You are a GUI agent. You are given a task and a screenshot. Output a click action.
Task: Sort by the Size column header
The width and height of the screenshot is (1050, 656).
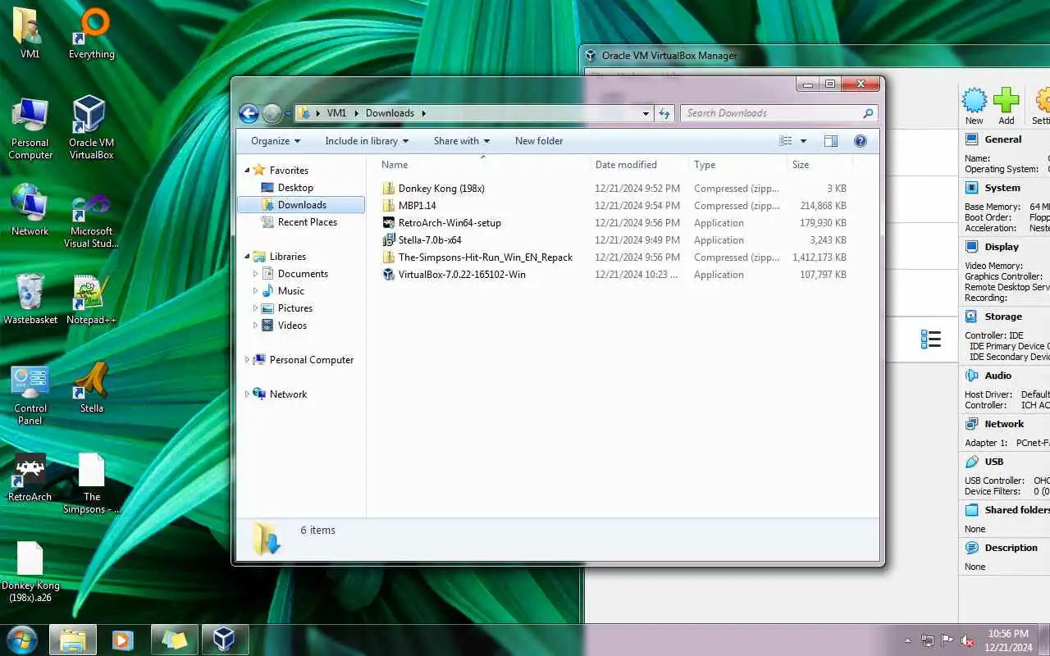[819, 165]
